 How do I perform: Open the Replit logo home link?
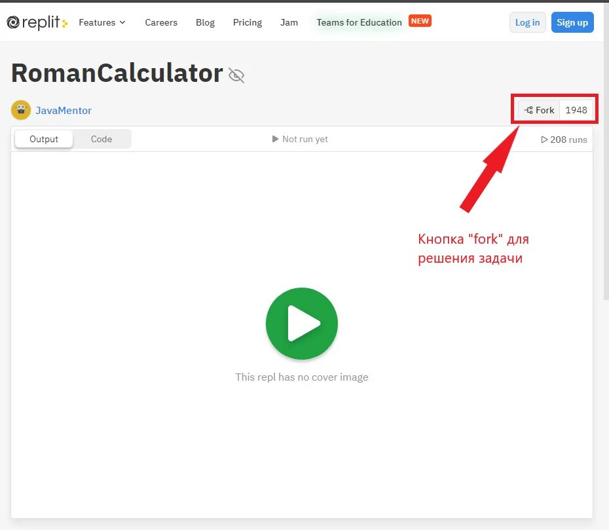coord(37,22)
